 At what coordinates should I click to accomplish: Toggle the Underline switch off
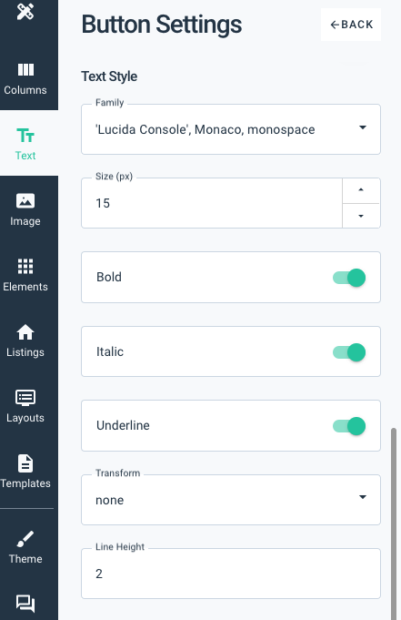point(349,426)
